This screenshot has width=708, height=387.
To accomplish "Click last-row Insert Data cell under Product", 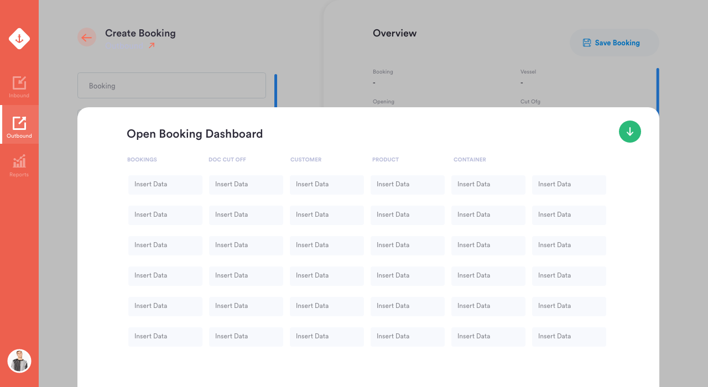I will pos(408,337).
